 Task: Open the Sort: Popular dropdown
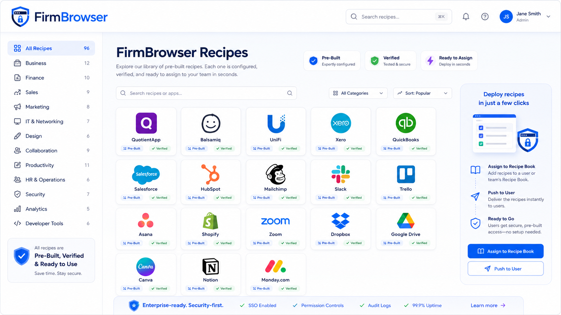tap(422, 93)
